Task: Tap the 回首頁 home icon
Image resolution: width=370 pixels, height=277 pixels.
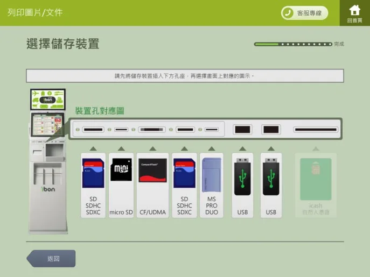Action: click(354, 13)
